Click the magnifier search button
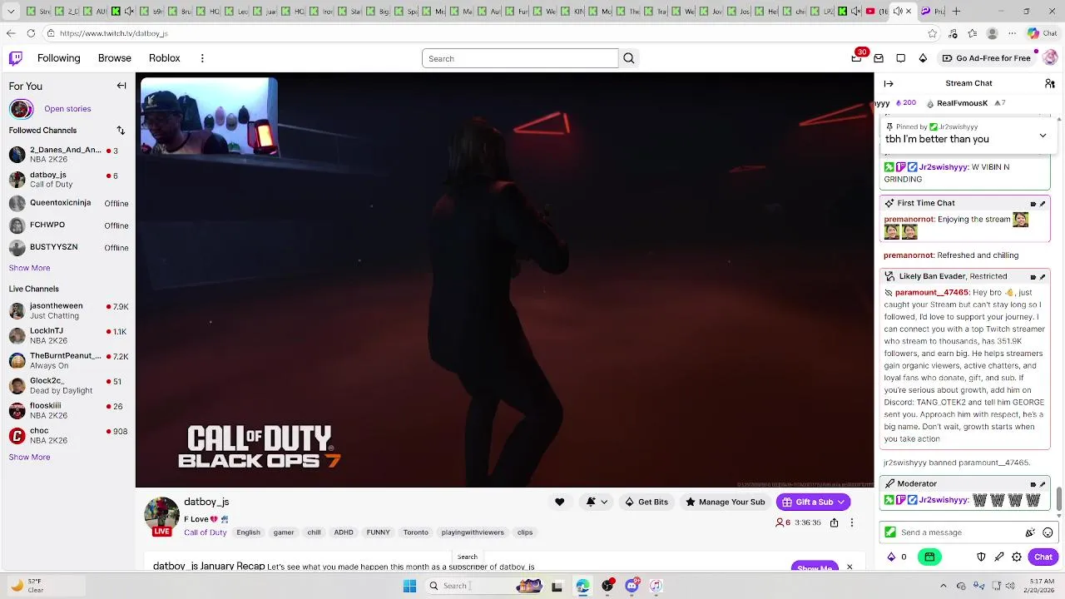This screenshot has height=599, width=1065. pos(629,58)
